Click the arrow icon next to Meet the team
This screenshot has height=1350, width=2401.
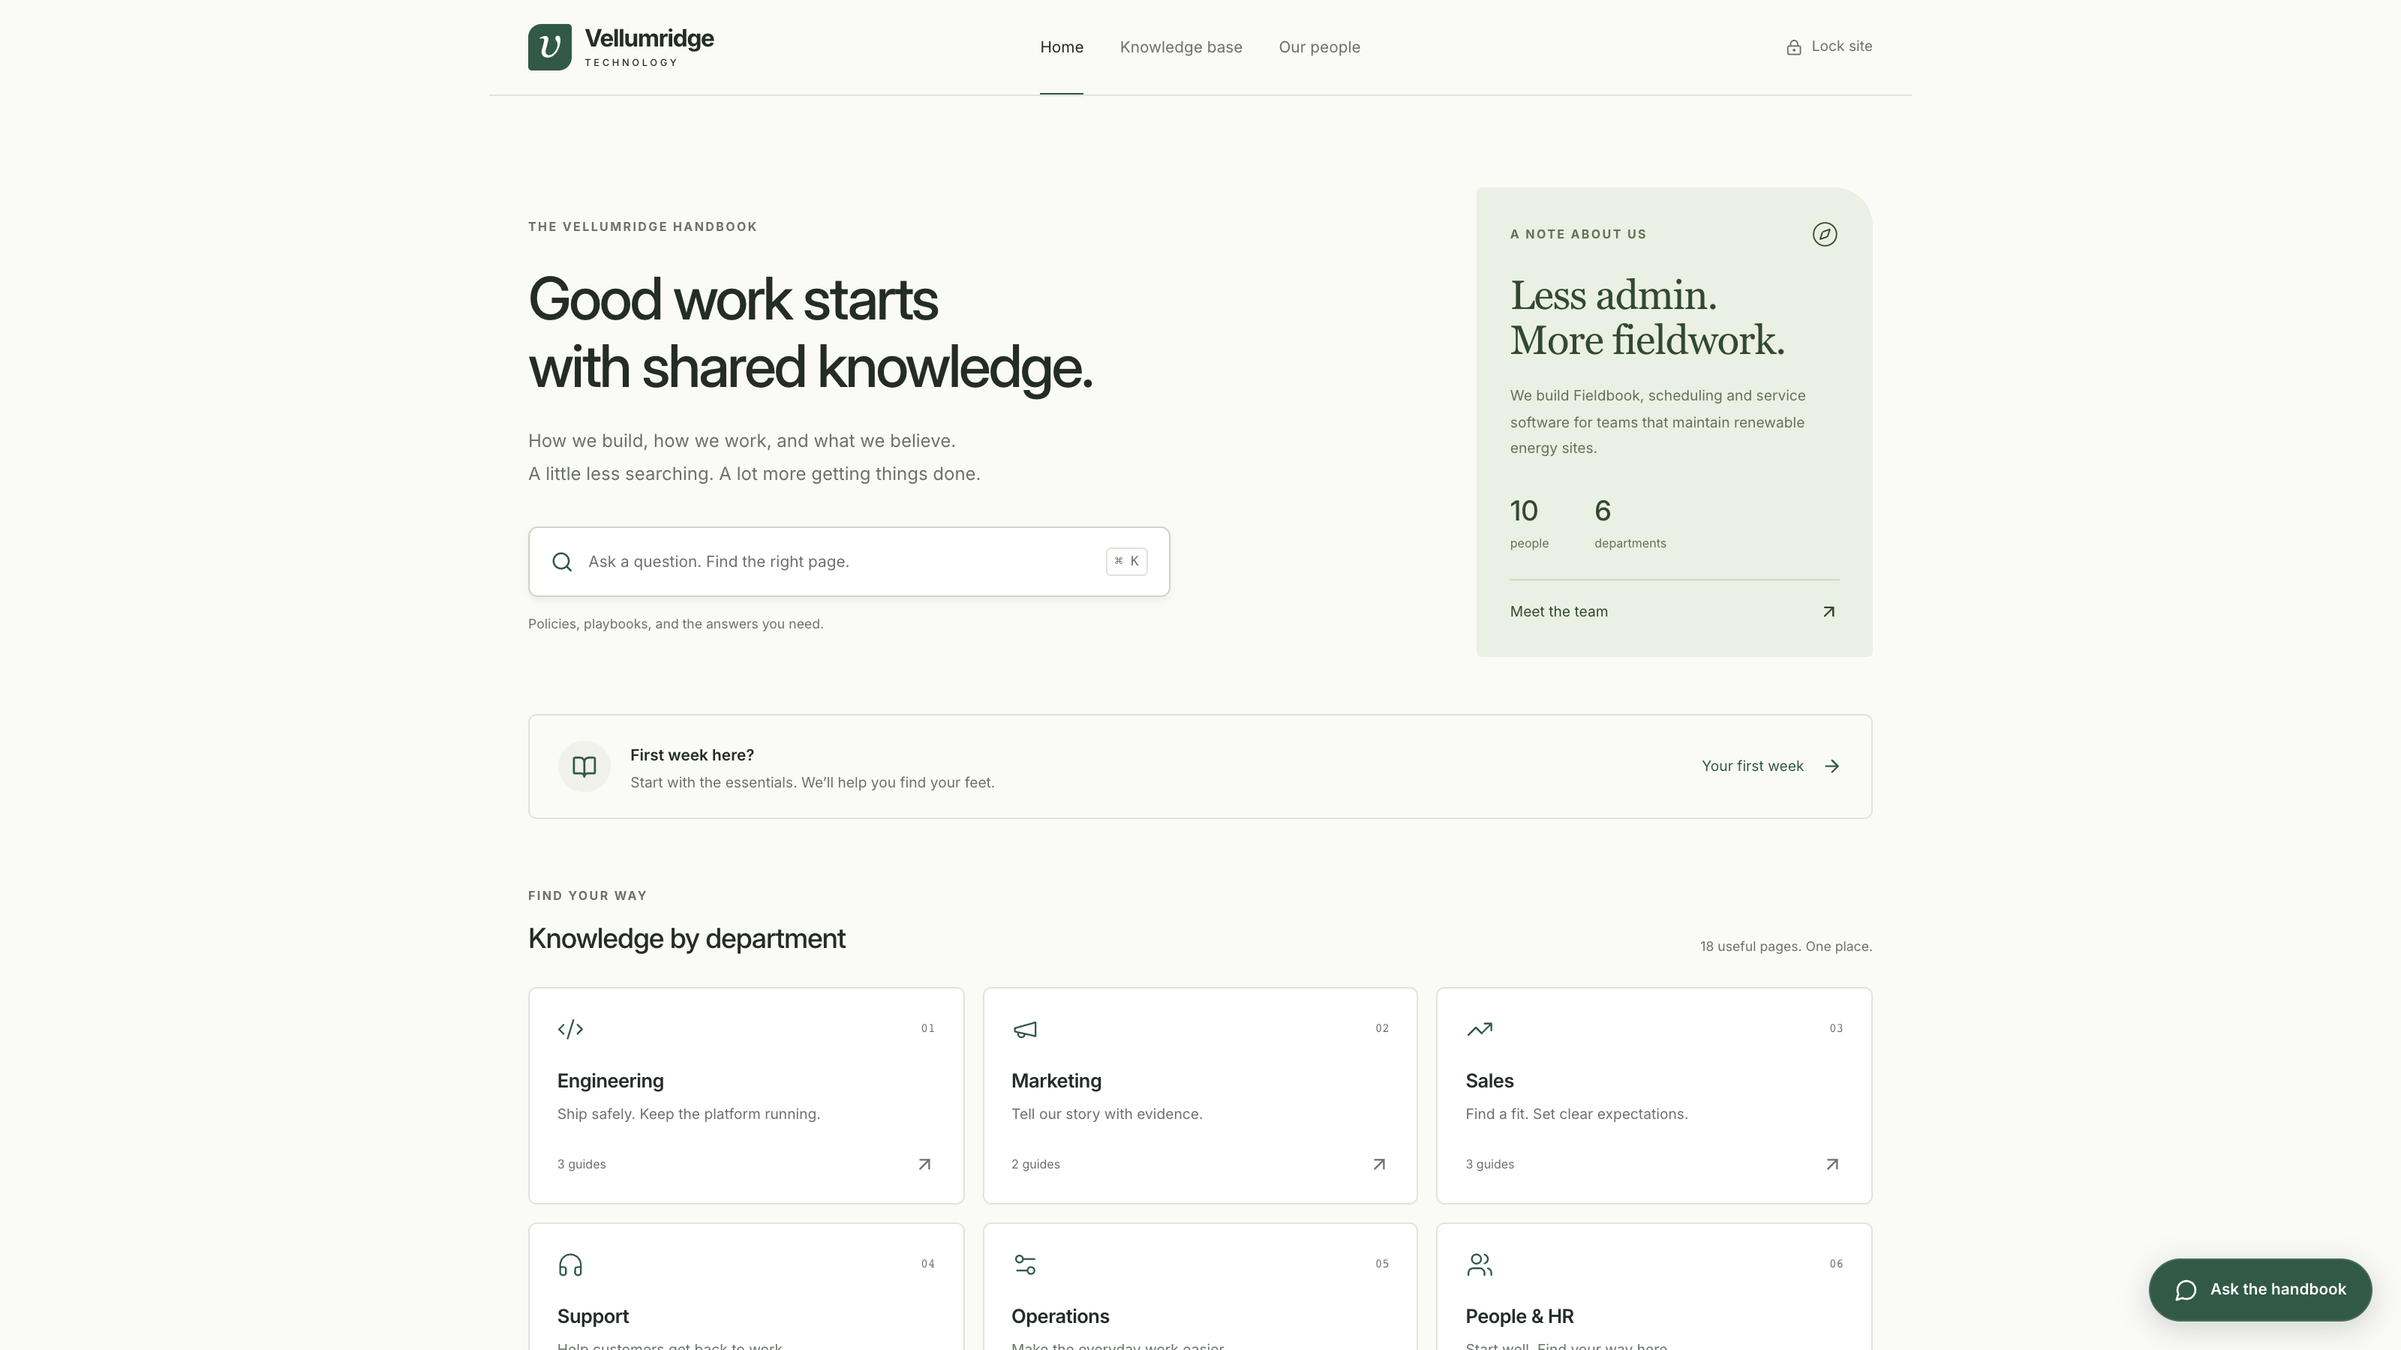pos(1829,612)
